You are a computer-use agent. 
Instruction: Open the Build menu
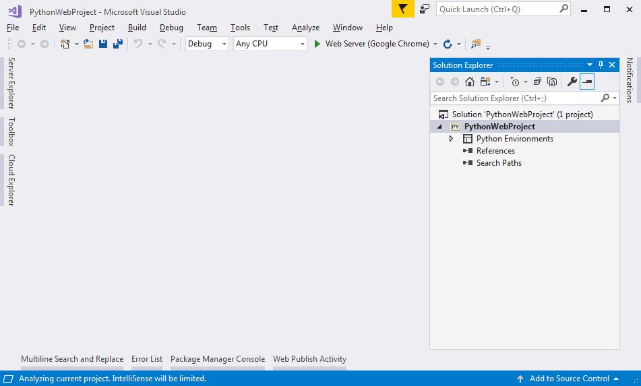click(137, 28)
